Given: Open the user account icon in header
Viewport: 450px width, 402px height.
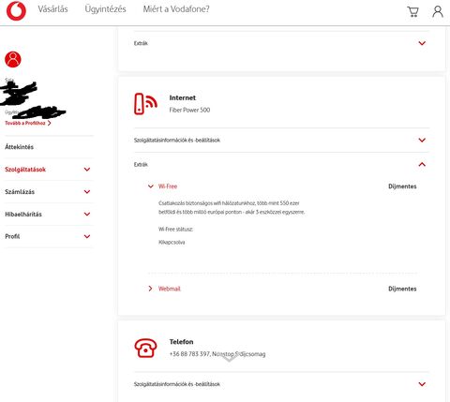Looking at the screenshot, I should coord(438,11).
